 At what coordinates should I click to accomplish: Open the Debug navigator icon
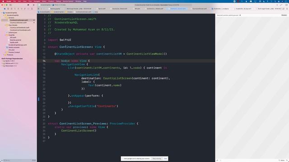(25, 9)
